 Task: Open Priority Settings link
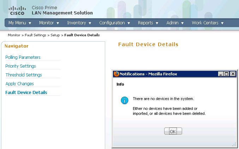click(20, 66)
